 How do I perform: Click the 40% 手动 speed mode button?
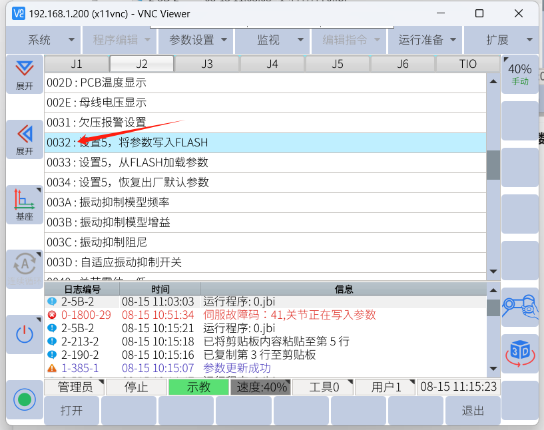click(x=519, y=74)
